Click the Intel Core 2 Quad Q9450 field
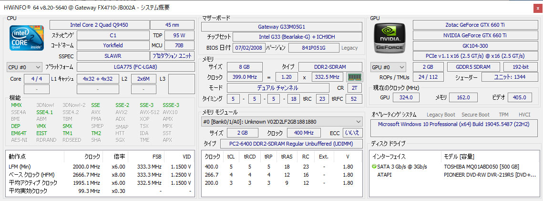The height and width of the screenshot is (201, 543). [x=99, y=25]
